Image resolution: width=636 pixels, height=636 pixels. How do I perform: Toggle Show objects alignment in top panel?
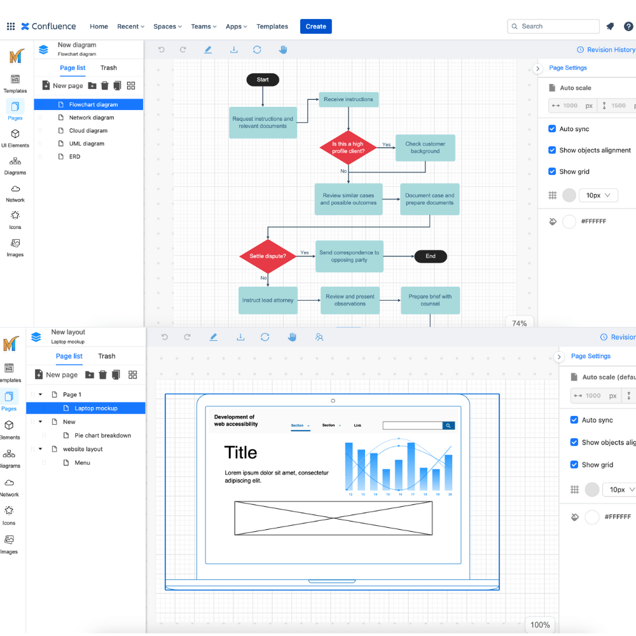click(551, 150)
